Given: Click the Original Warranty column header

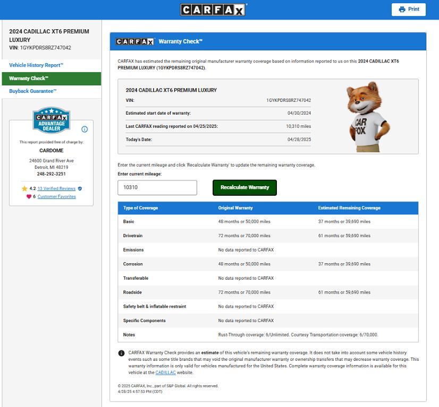Looking at the screenshot, I should 235,208.
